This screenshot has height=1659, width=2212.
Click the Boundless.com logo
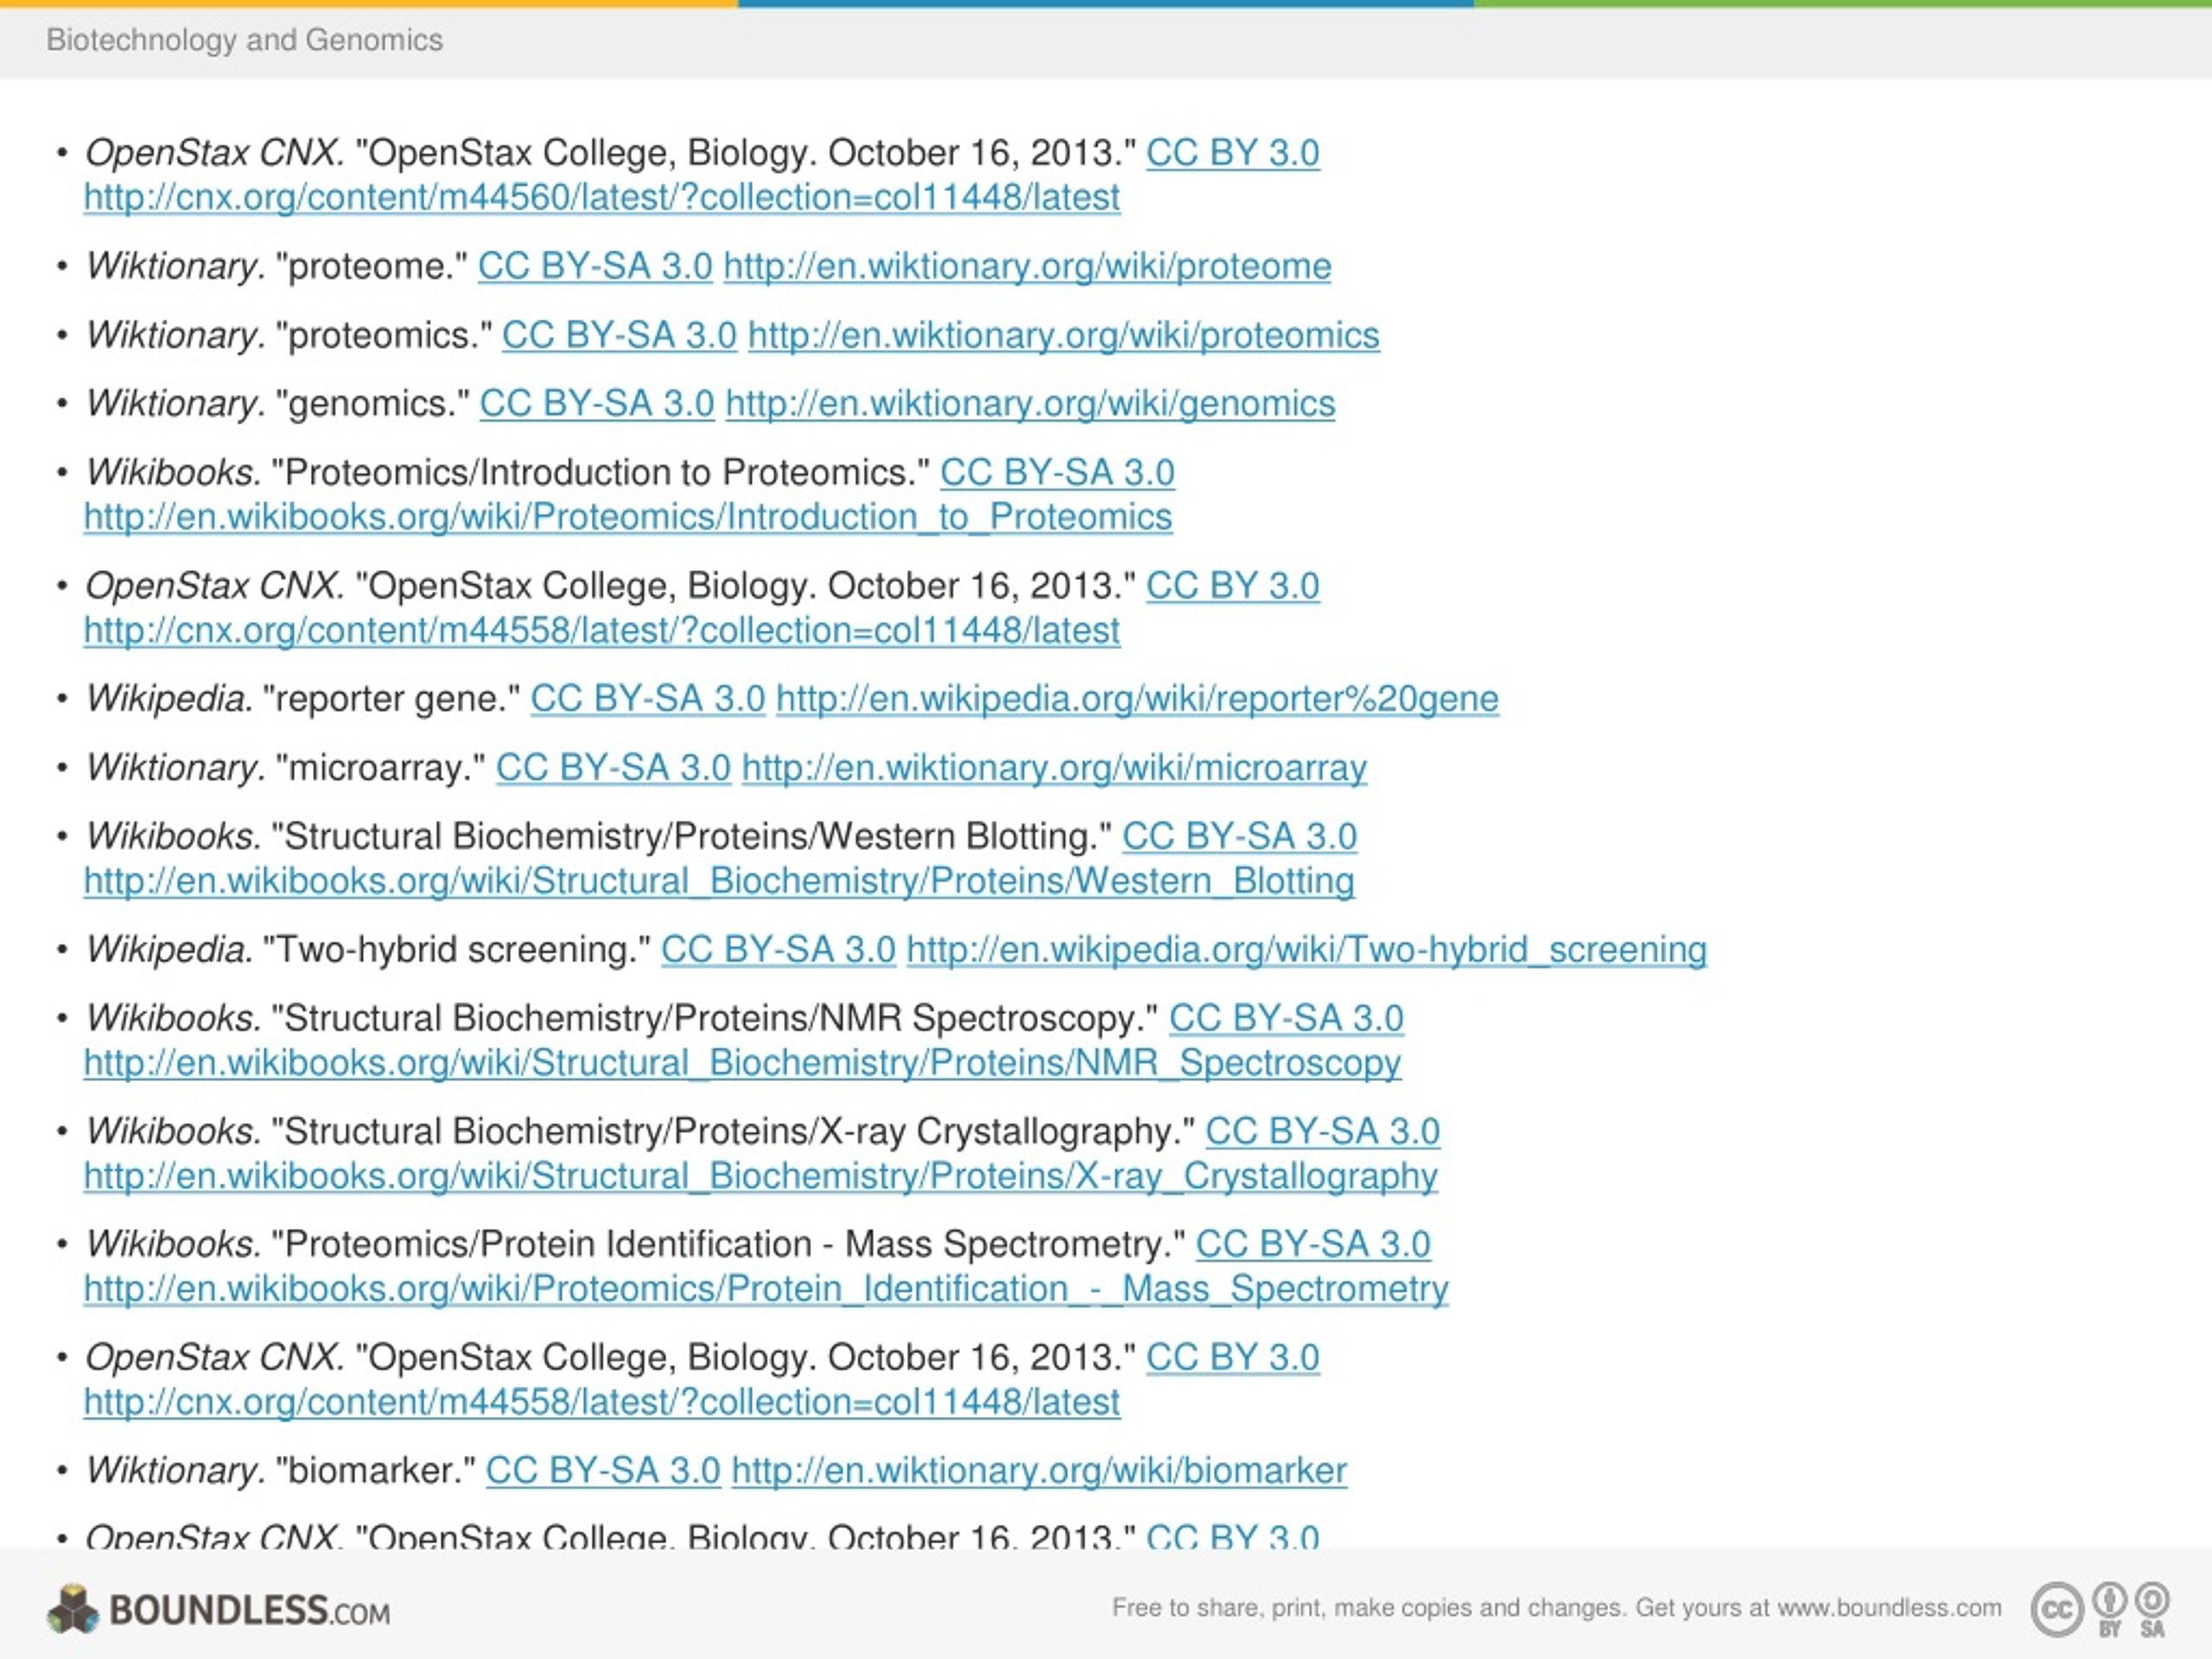pyautogui.click(x=218, y=1609)
